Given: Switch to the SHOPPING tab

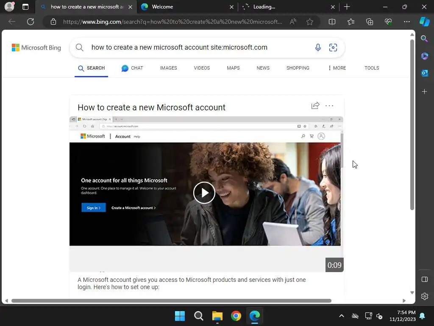Looking at the screenshot, I should (298, 68).
